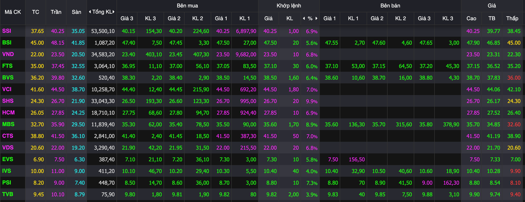
Task: Click the Cao column header
Action: 471,18
